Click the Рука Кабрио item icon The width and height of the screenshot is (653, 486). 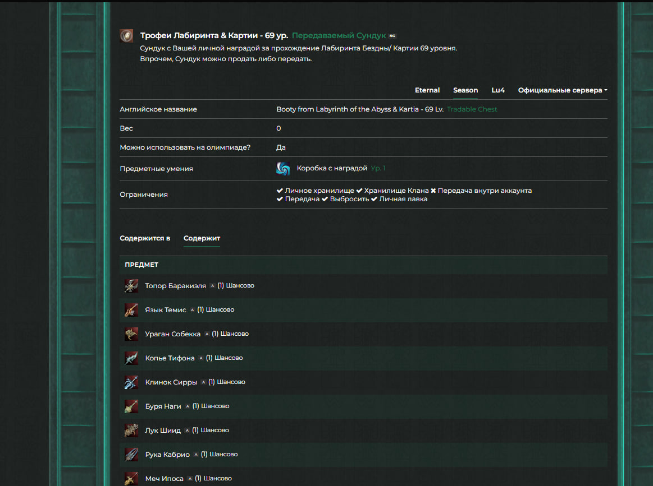(x=131, y=455)
